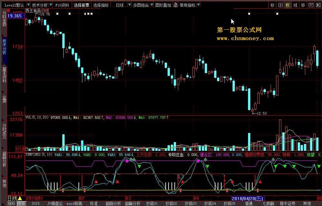Viewport: 322px width, 206px height.
Task: Toggle the 权 adjustment button
Action: 288,5
